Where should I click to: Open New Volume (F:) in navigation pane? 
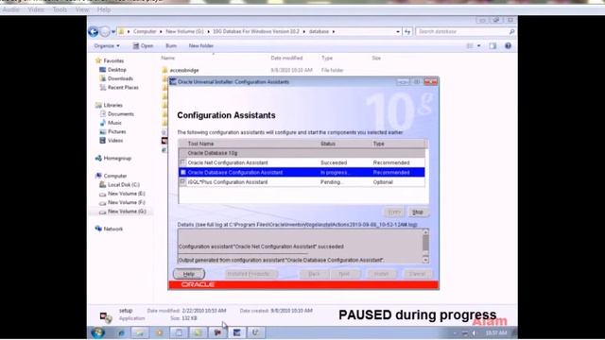[126, 203]
